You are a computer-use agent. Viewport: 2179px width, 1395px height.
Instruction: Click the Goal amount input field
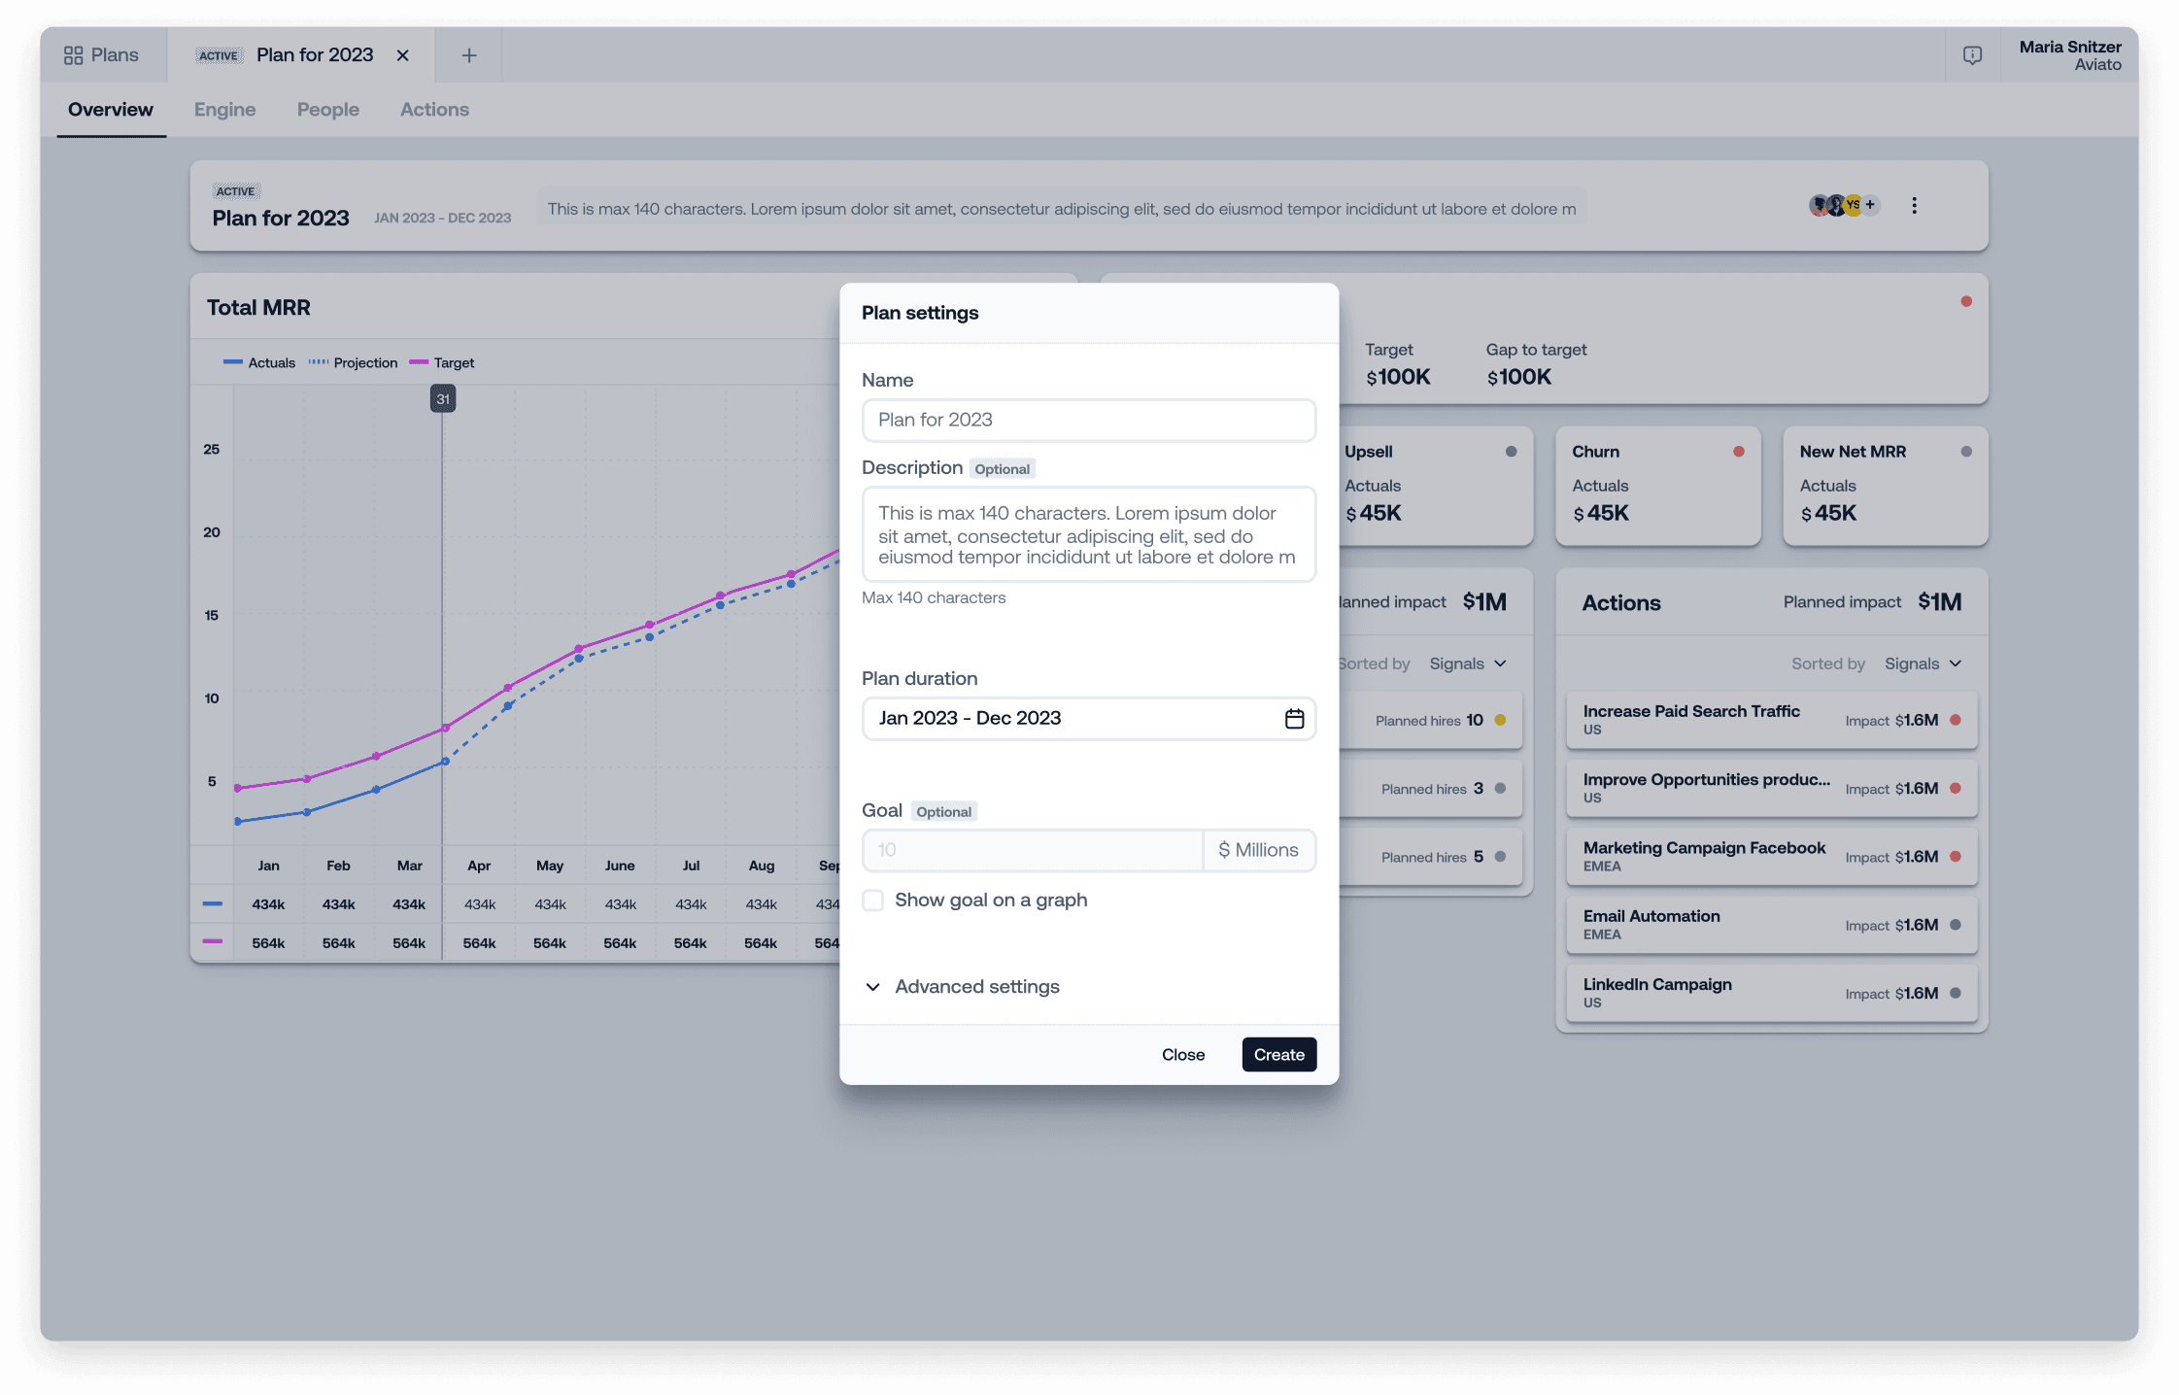click(1033, 850)
